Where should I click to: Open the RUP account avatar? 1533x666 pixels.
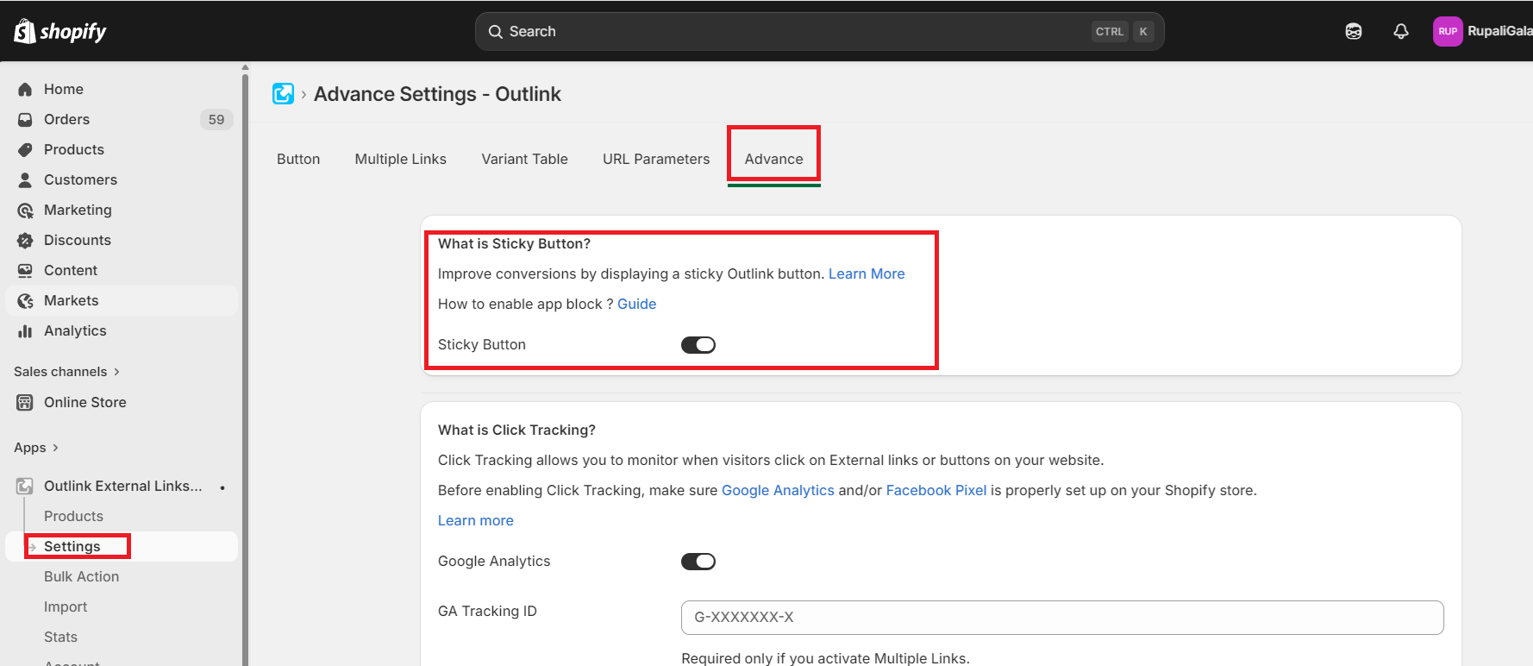click(x=1448, y=31)
